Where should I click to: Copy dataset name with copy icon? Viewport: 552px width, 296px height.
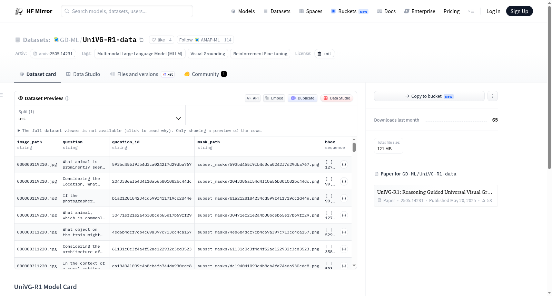pos(141,40)
